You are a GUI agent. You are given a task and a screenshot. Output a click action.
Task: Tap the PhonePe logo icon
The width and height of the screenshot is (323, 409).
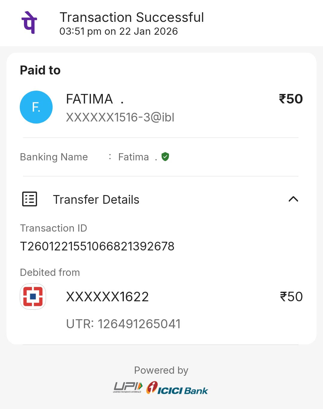tap(29, 23)
